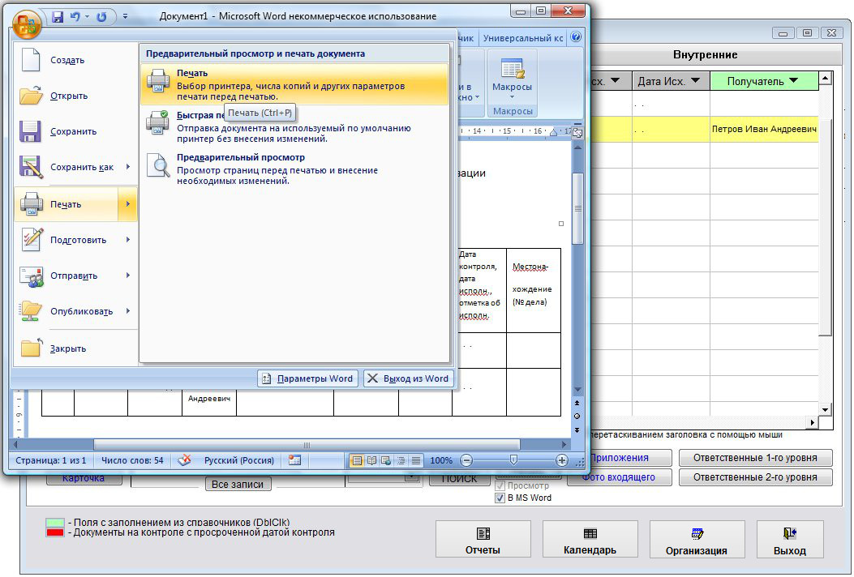This screenshot has width=854, height=577.
Task: Click Word vertical scrollbar down arrow
Action: click(x=577, y=391)
